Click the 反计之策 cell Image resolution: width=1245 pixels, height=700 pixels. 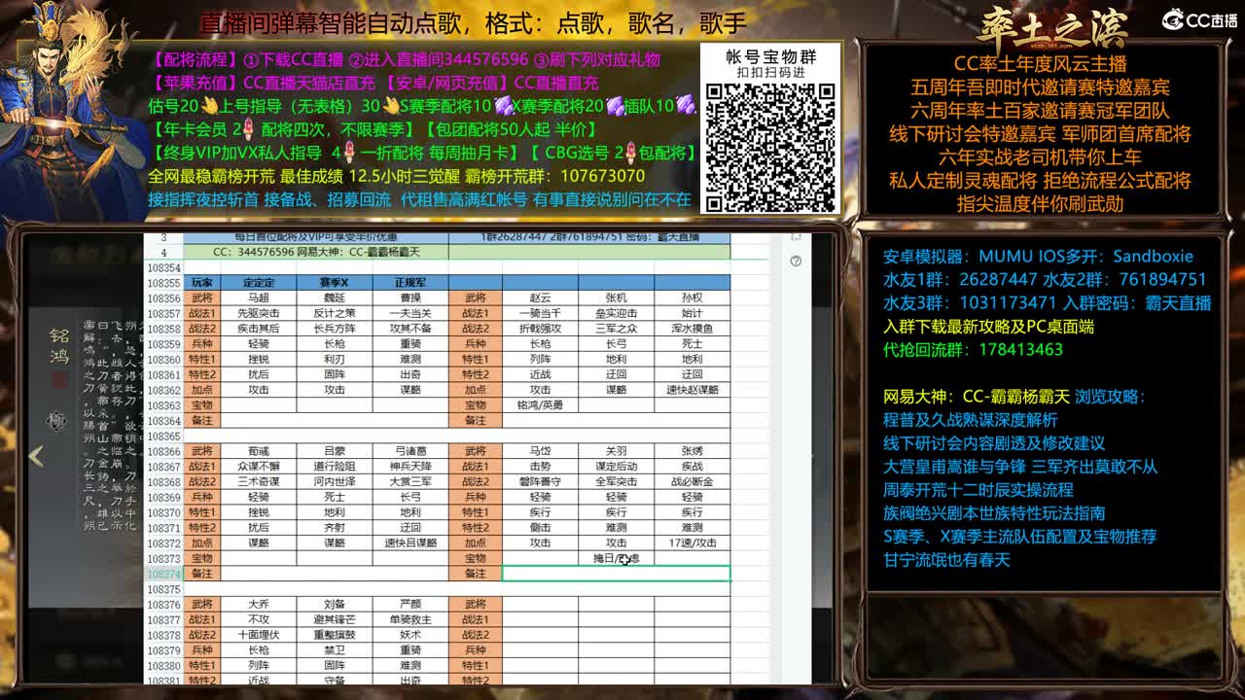coord(335,313)
